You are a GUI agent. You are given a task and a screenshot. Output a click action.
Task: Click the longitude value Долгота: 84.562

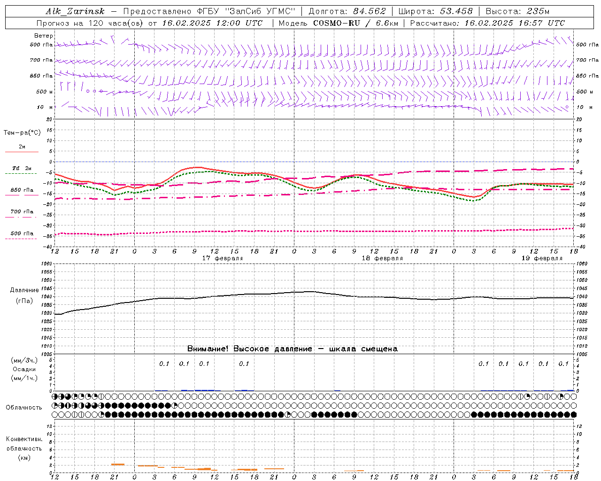coord(347,11)
